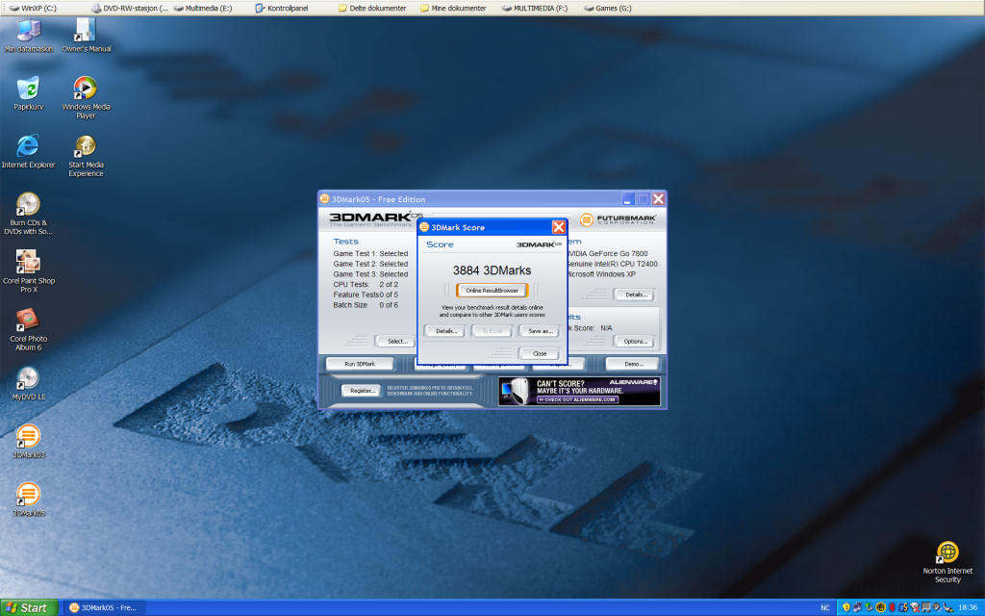
Task: Click the Online ResultBrowser button
Action: coord(492,291)
